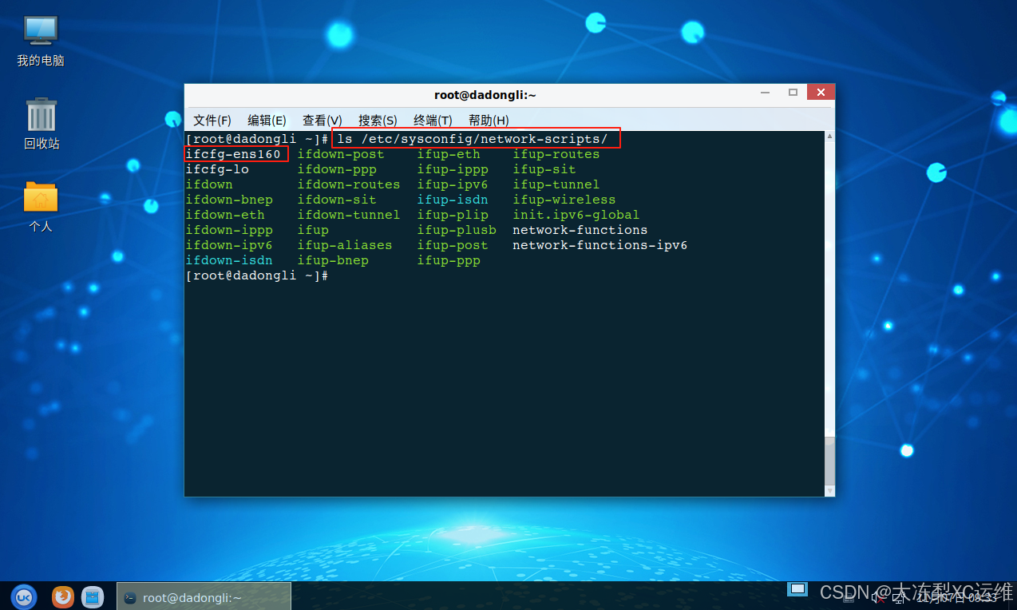The width and height of the screenshot is (1017, 610).
Task: Click the ifup-ipv6 file name
Action: pyautogui.click(x=453, y=184)
